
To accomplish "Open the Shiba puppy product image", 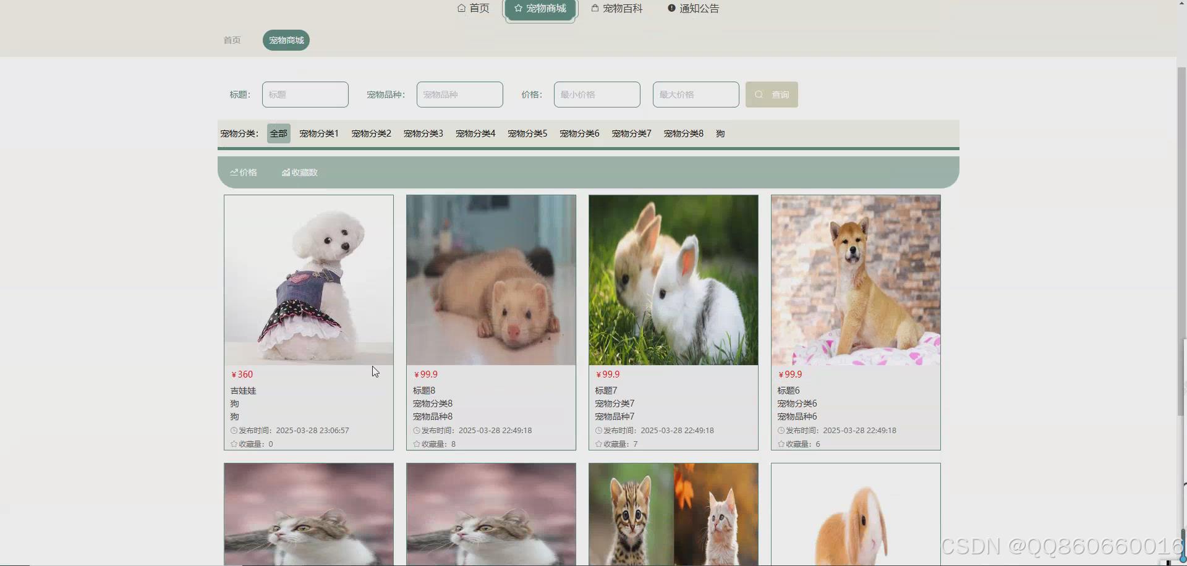I will pyautogui.click(x=856, y=280).
